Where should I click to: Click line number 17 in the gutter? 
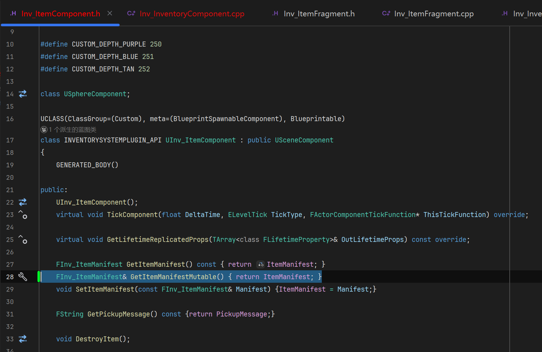coord(10,140)
